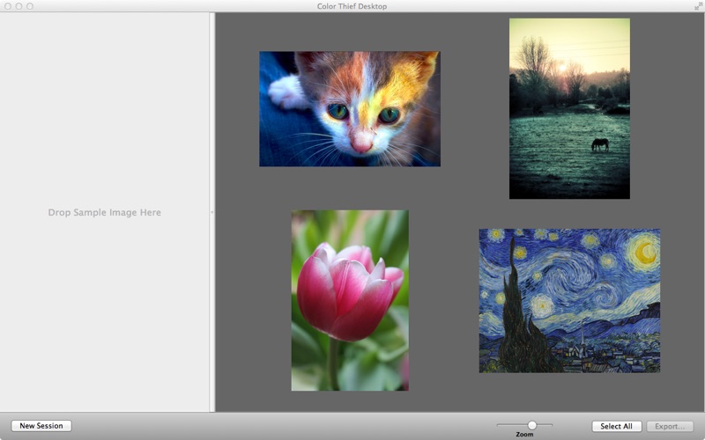The image size is (705, 440).
Task: Click the New Session button
Action: [41, 426]
